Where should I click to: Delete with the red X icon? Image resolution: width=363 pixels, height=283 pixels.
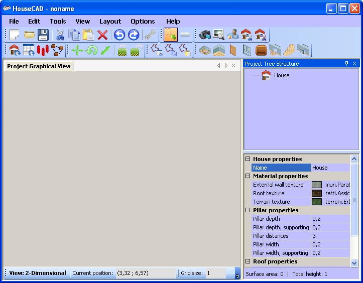click(x=102, y=35)
